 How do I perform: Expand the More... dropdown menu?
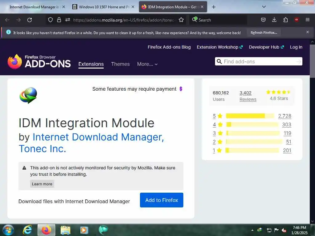(147, 64)
